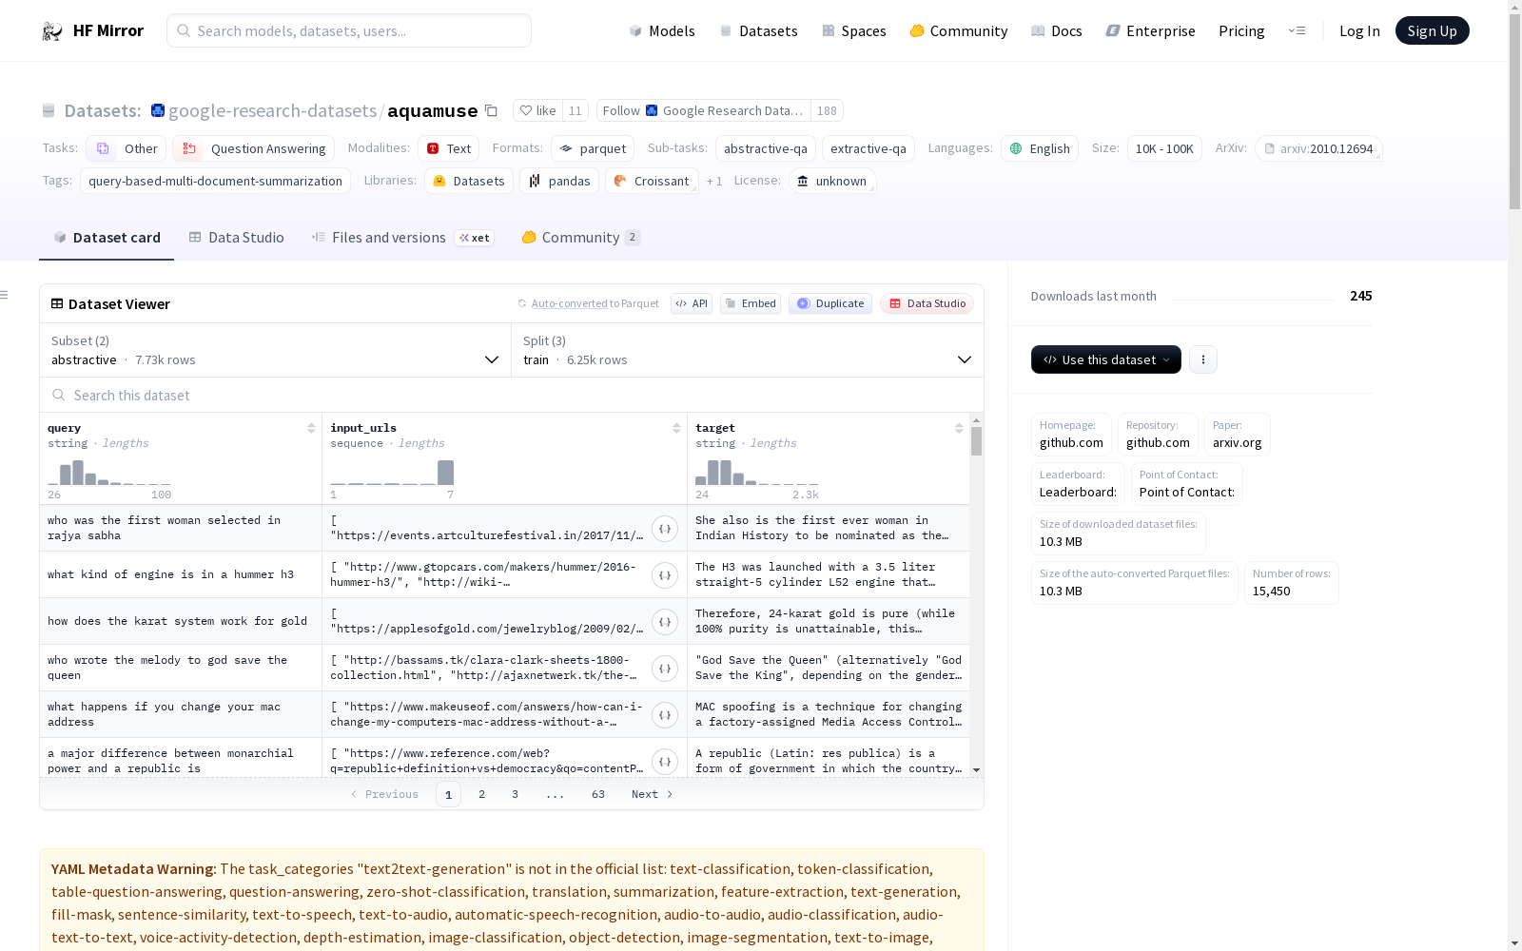Open the more navigation menu icon
The image size is (1522, 951).
click(x=1297, y=30)
